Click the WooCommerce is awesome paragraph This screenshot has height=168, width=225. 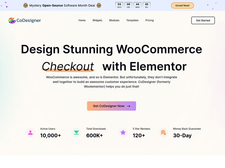pos(111,82)
